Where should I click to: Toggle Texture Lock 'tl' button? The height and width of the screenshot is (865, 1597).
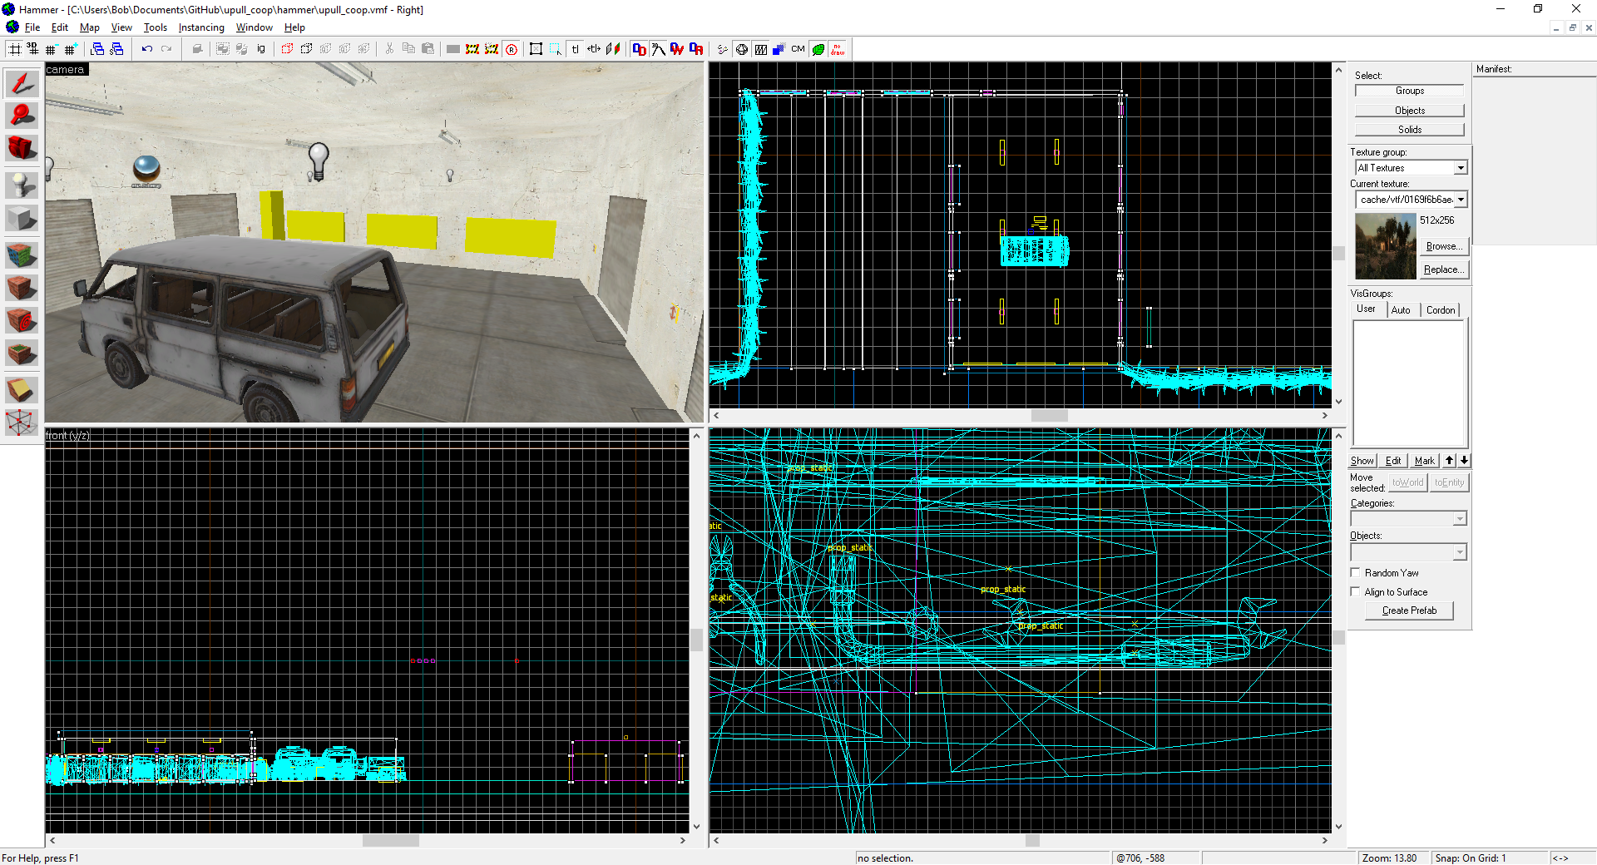pyautogui.click(x=575, y=49)
